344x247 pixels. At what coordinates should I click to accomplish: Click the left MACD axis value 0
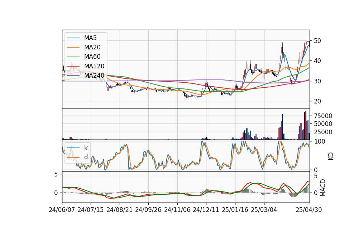pyautogui.click(x=56, y=193)
